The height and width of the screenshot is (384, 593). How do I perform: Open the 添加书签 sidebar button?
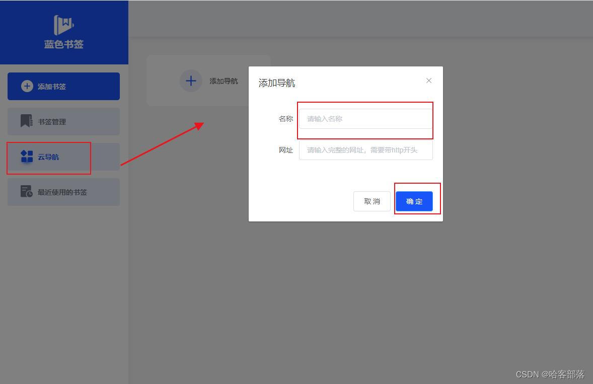(x=63, y=86)
